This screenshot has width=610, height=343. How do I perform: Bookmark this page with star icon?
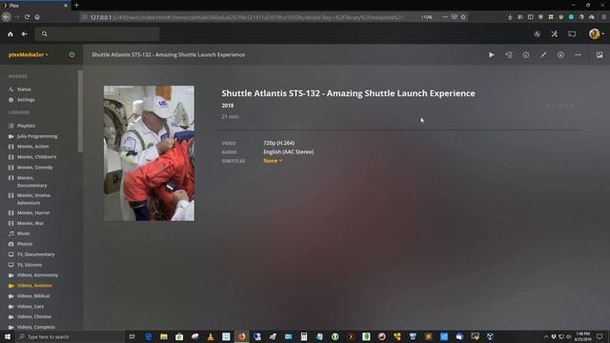[x=463, y=17]
